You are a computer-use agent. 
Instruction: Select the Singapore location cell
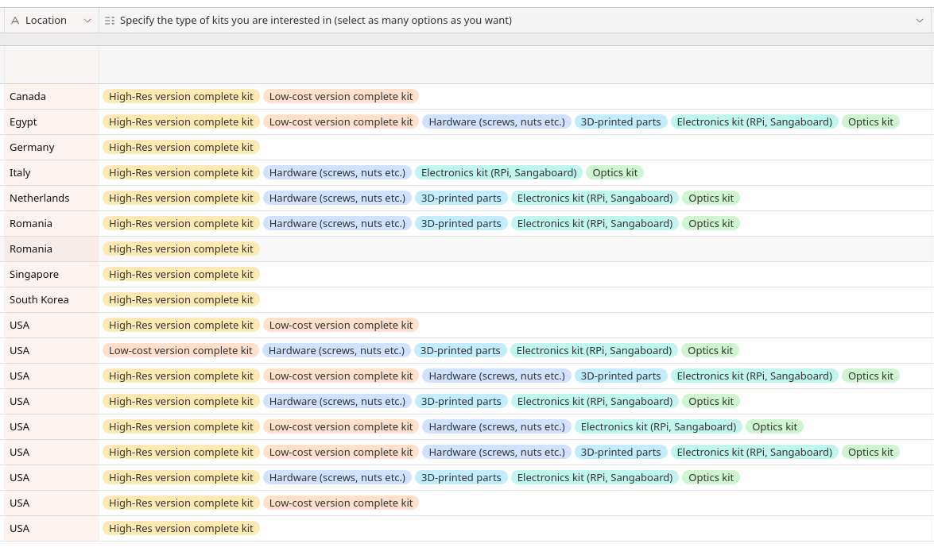pos(33,275)
